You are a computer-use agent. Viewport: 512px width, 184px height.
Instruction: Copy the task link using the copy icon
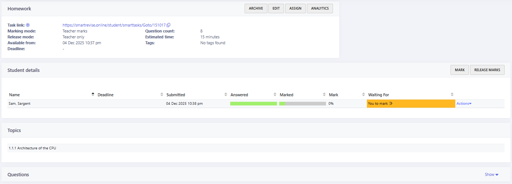click(x=168, y=25)
